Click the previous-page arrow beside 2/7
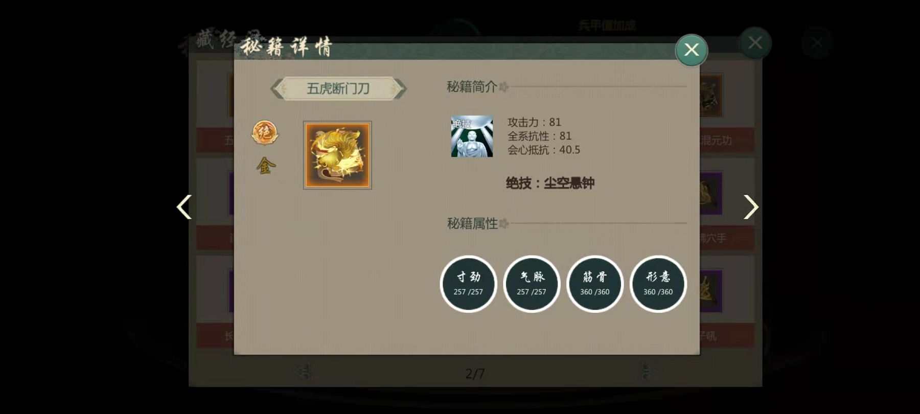The image size is (920, 414). (303, 372)
